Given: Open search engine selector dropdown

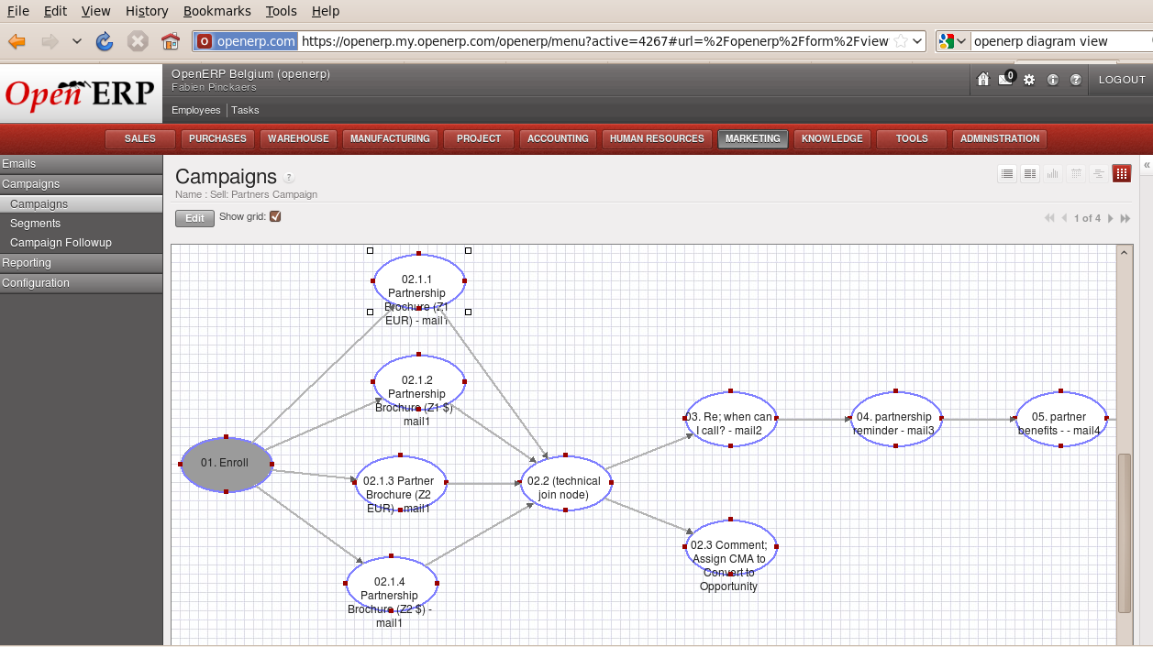Looking at the screenshot, I should 953,41.
